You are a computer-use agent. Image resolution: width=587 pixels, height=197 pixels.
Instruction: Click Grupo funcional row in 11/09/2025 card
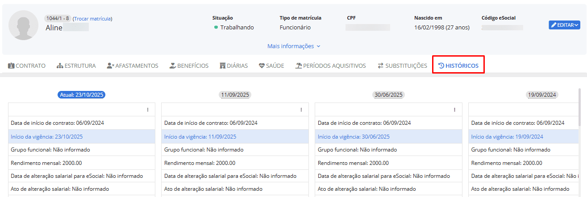(x=235, y=150)
